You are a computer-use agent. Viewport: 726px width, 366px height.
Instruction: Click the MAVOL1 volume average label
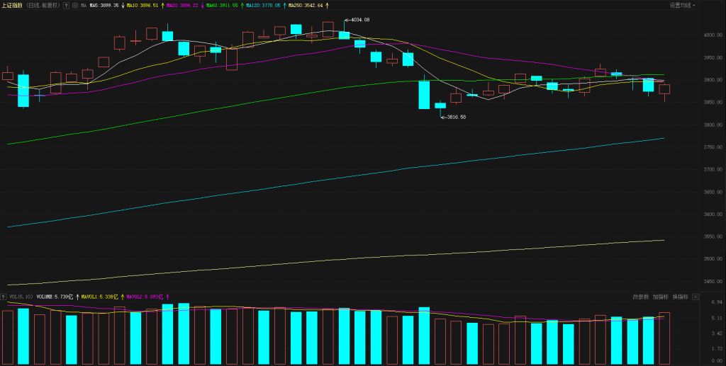pos(99,297)
